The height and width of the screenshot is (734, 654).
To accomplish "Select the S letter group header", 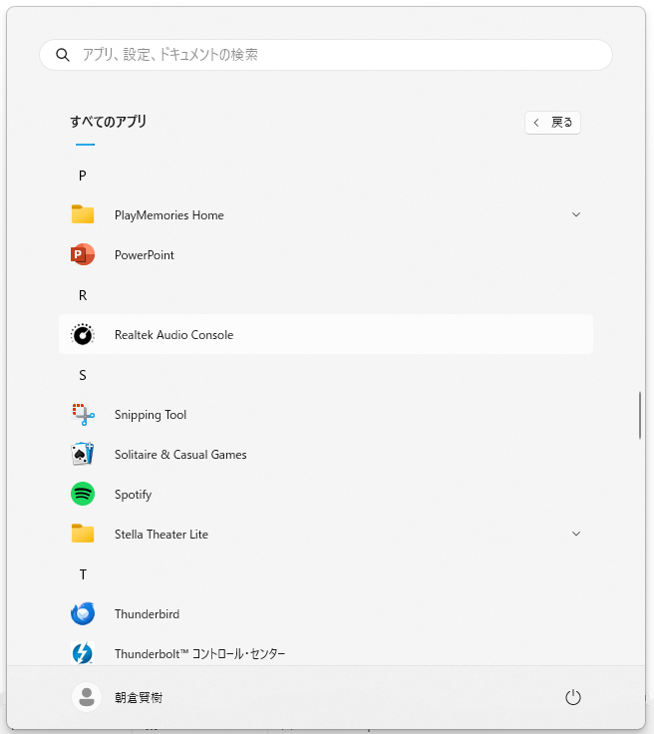I will click(x=83, y=375).
